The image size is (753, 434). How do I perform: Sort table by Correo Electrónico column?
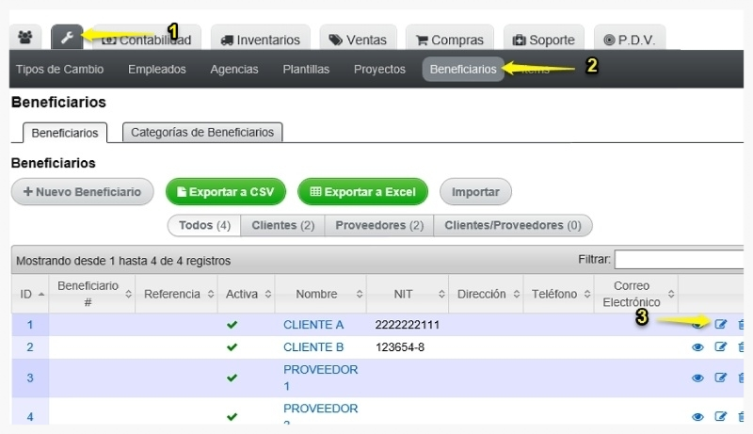636,294
